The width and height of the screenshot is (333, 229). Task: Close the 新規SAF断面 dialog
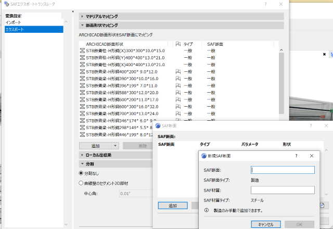point(312,156)
